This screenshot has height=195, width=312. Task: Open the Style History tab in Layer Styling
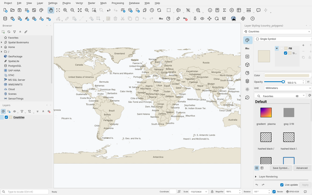(x=247, y=98)
